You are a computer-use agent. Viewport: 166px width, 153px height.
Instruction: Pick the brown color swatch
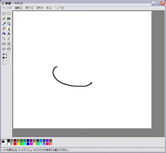click(x=51, y=141)
